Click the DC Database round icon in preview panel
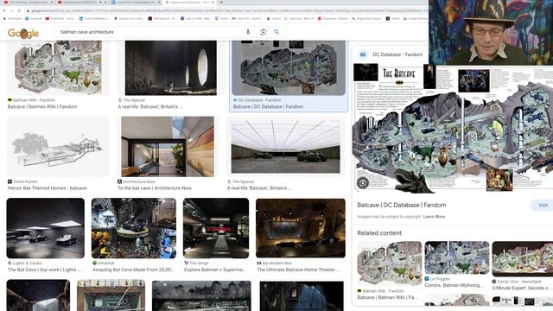The width and height of the screenshot is (553, 311). 363,54
